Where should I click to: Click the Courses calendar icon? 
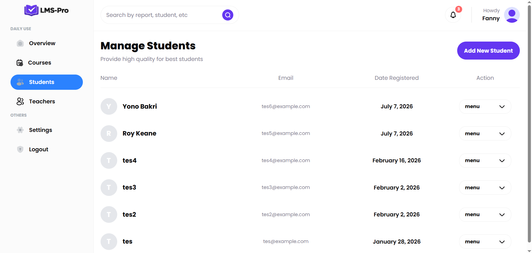(x=20, y=63)
